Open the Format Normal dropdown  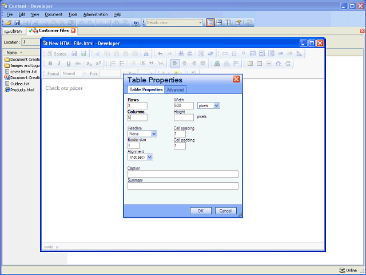(74, 73)
